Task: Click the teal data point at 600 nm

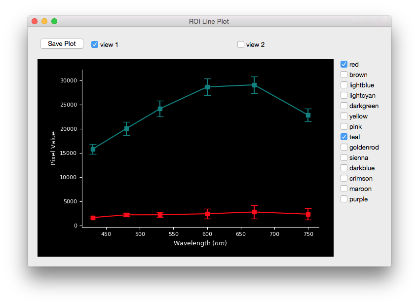Action: 207,87
